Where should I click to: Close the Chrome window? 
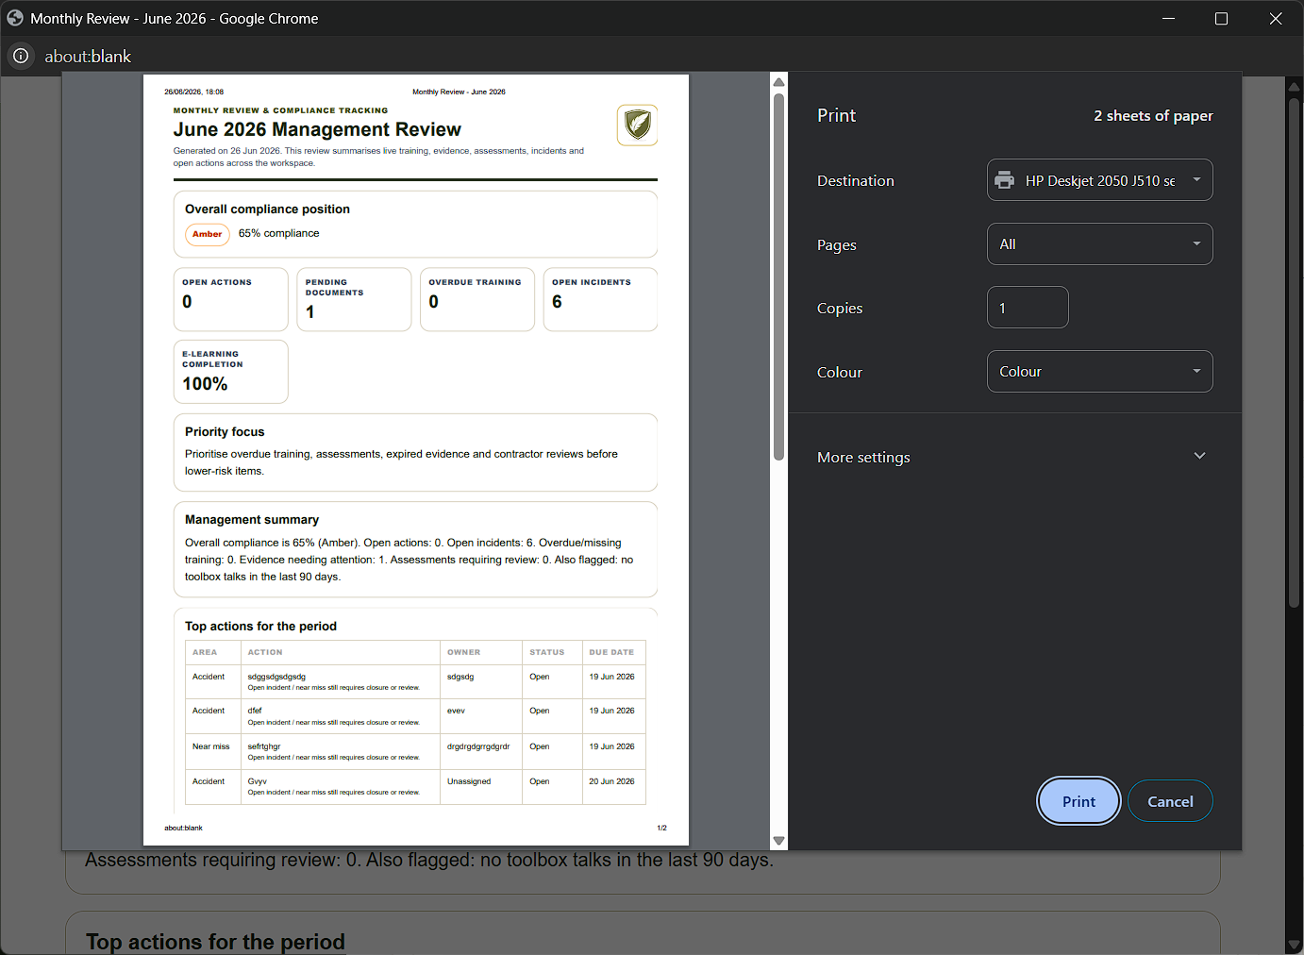tap(1276, 18)
